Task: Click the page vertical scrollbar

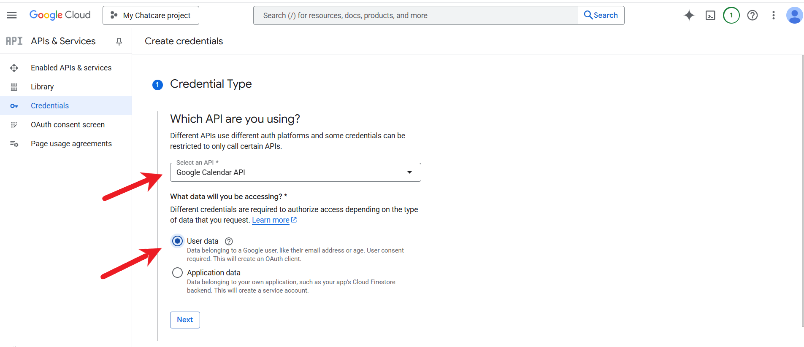Action: pos(802,191)
